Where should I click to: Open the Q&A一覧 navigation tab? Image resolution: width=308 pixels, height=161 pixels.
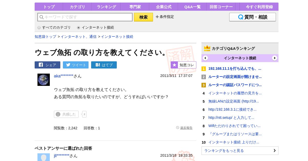[192, 7]
